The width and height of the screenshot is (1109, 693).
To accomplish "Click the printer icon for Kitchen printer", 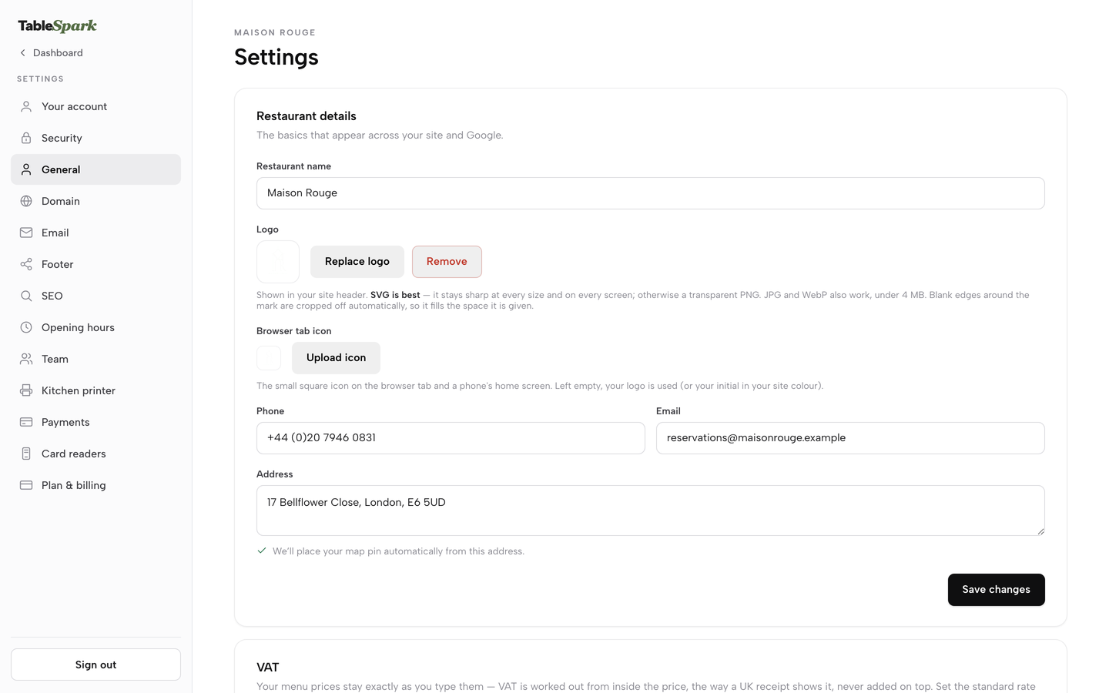I will pos(26,390).
